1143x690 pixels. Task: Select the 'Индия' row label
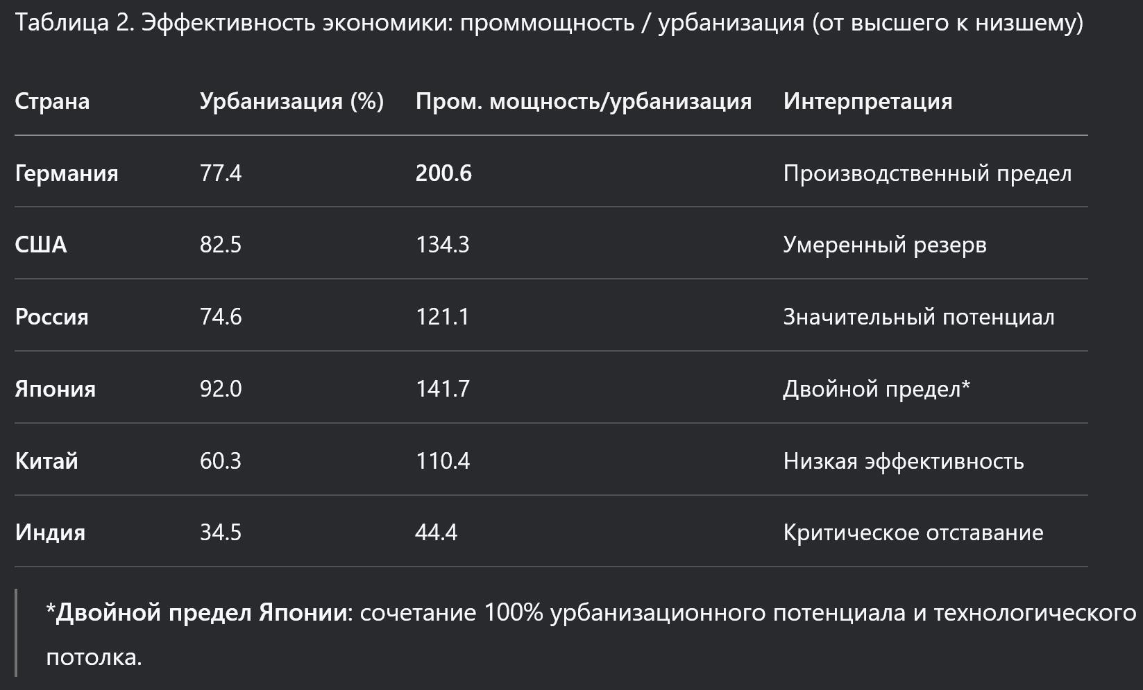click(x=50, y=533)
